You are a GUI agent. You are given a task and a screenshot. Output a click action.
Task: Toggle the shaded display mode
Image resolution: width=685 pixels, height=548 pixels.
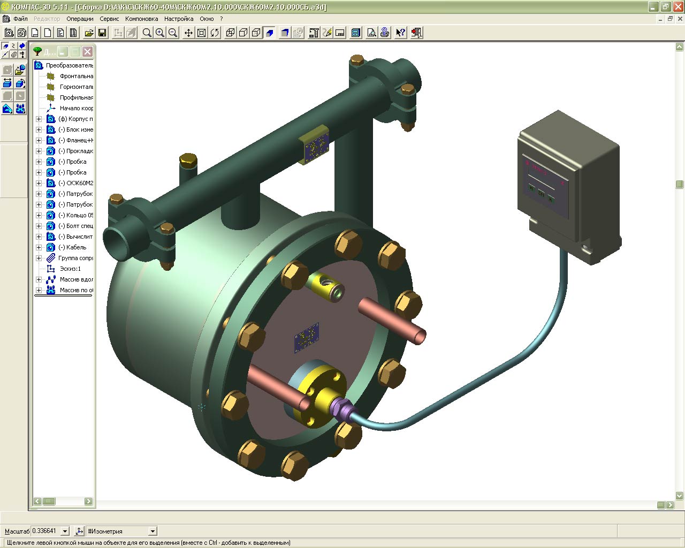click(269, 33)
